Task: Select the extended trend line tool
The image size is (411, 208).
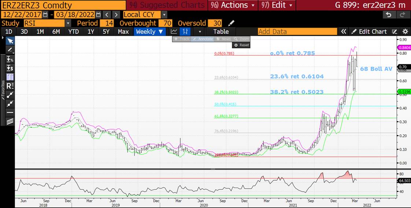Action: [10, 104]
